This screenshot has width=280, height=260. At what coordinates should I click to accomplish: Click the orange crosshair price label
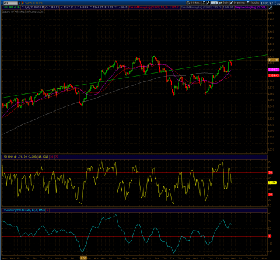274,60
